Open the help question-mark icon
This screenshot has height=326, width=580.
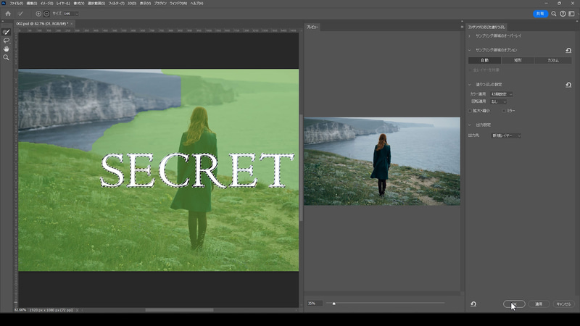pos(563,14)
